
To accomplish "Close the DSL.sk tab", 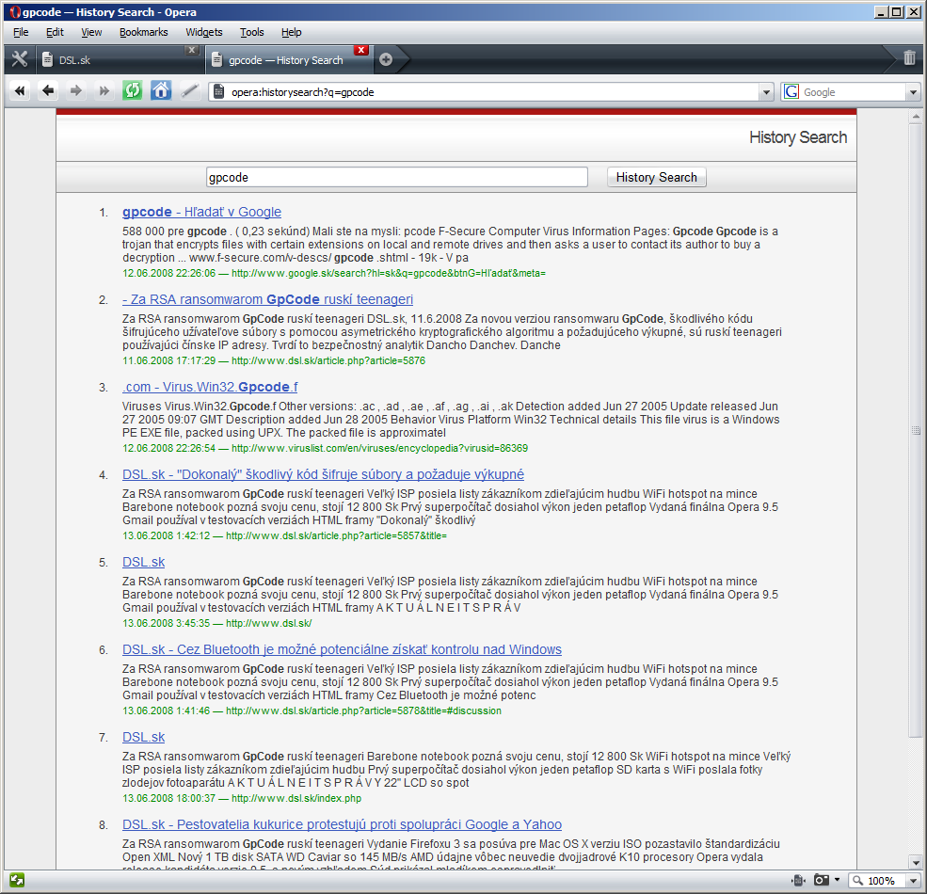I will (192, 50).
